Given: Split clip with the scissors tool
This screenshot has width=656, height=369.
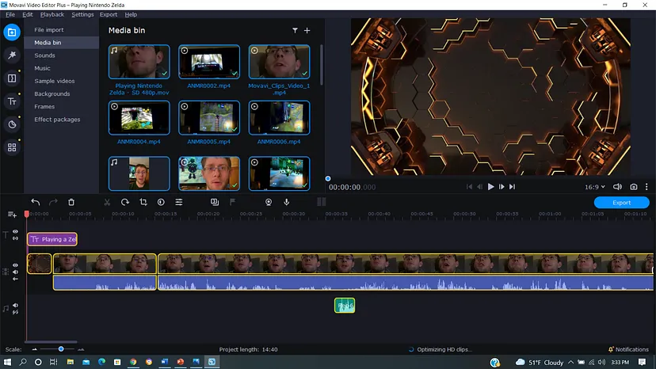Looking at the screenshot, I should pos(107,203).
